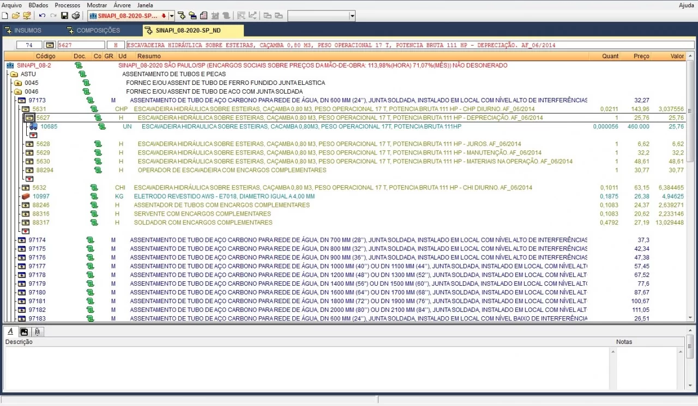This screenshot has width=698, height=406.
Task: Click the Save floppy disk icon
Action: 64,16
